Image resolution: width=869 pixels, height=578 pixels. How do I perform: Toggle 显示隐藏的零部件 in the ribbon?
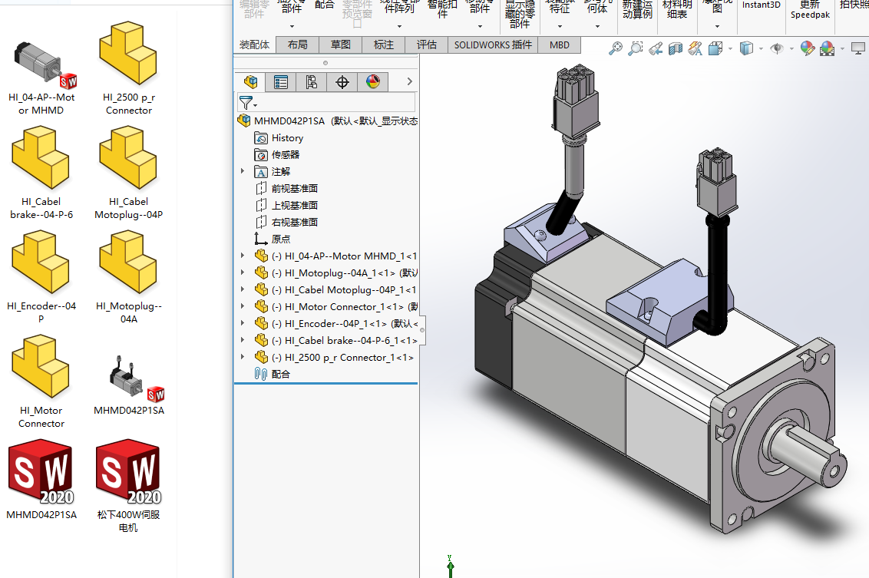pyautogui.click(x=520, y=15)
